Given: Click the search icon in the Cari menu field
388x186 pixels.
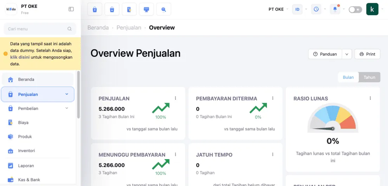Looking at the screenshot, I should coord(69,29).
